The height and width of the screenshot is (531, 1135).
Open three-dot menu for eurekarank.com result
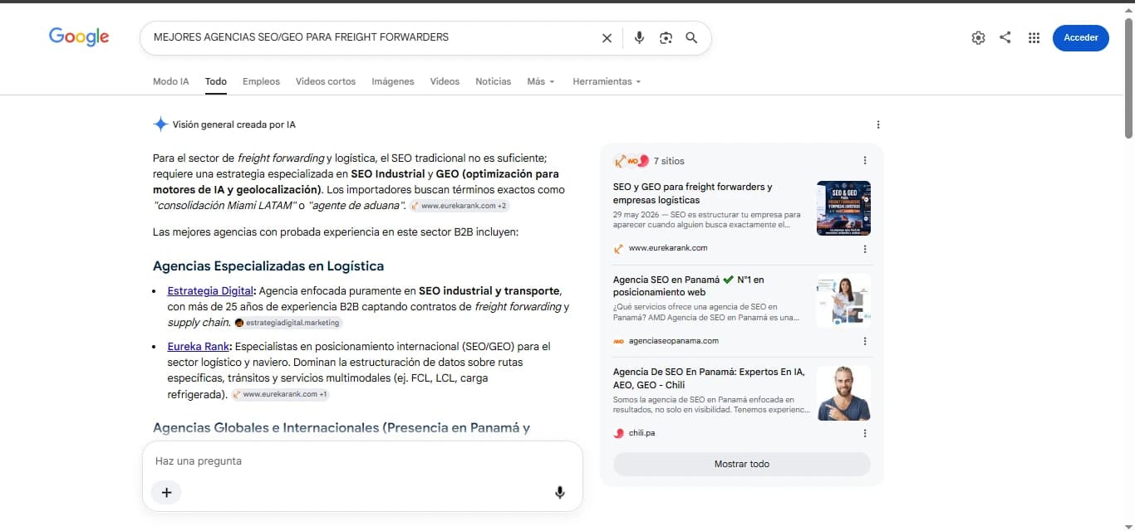click(865, 248)
